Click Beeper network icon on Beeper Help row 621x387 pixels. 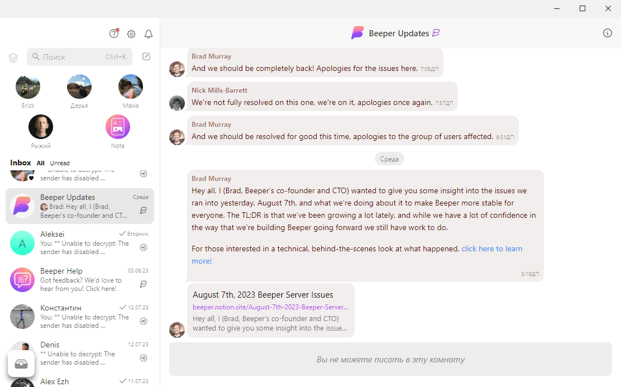coord(144,284)
